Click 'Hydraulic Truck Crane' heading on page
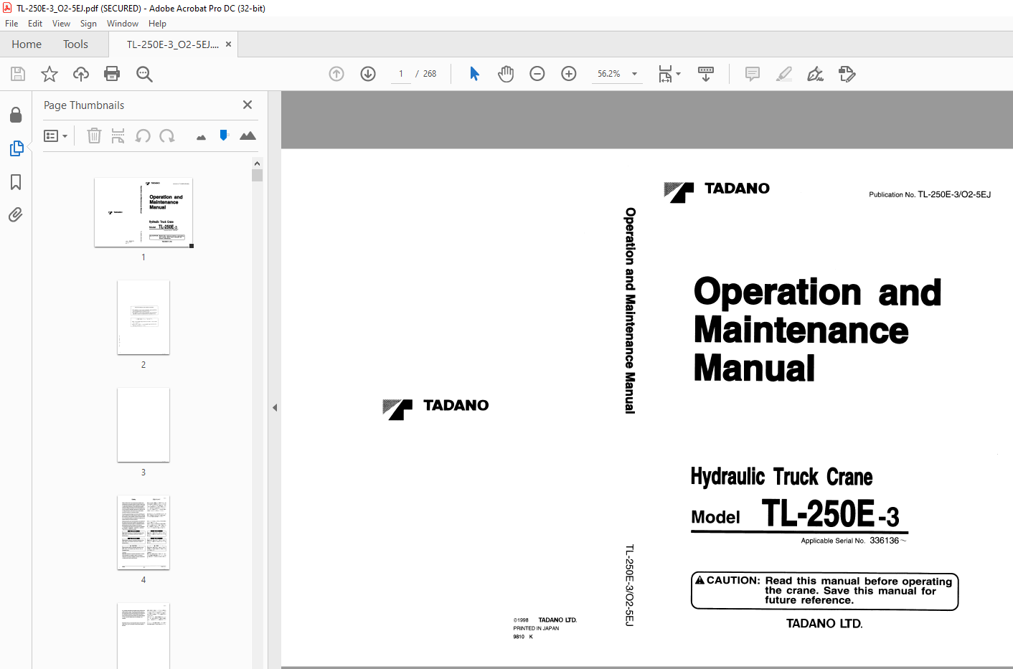Image resolution: width=1013 pixels, height=669 pixels. tap(782, 477)
